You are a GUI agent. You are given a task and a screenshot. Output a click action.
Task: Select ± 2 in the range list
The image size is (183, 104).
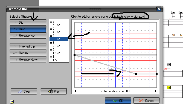coord(59,50)
